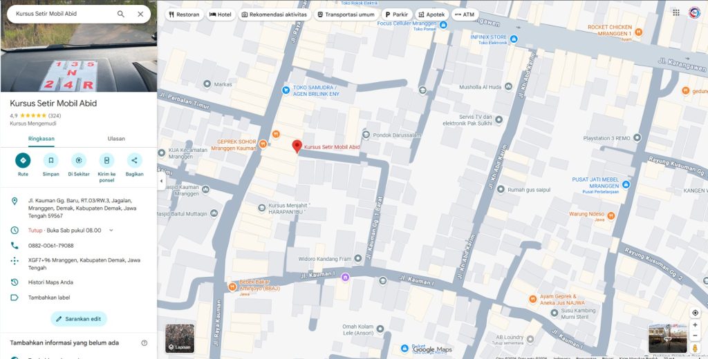Toggle the Lapisan map layers view
Viewport: 708px width, 359px height.
point(180,338)
